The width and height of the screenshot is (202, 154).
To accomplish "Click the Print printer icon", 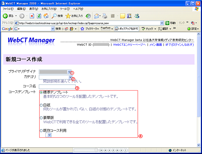I will (x=105, y=16).
